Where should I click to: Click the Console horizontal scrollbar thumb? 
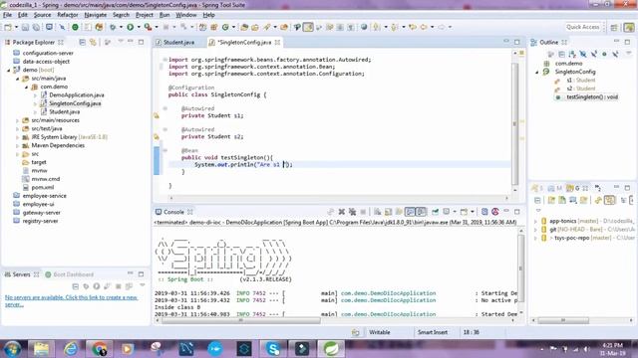(241, 320)
